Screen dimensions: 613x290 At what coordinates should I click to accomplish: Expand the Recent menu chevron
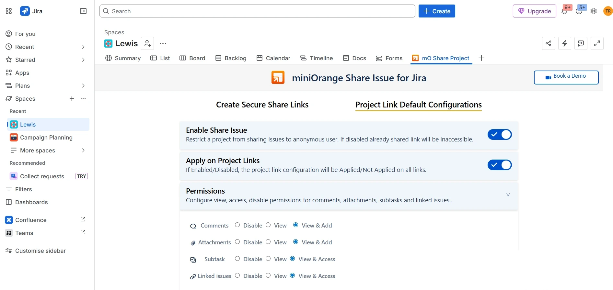83,47
